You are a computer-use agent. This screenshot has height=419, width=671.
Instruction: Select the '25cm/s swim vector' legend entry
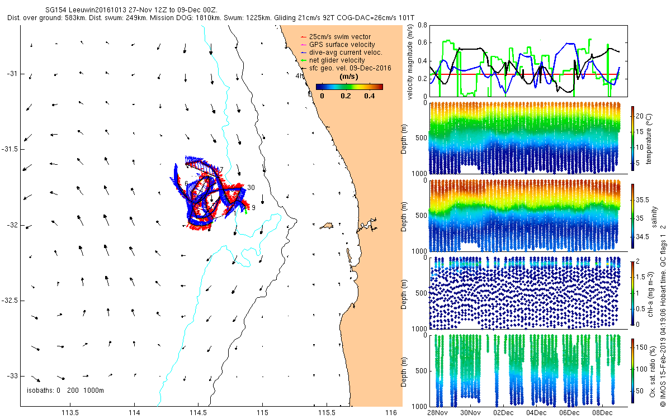pos(336,36)
